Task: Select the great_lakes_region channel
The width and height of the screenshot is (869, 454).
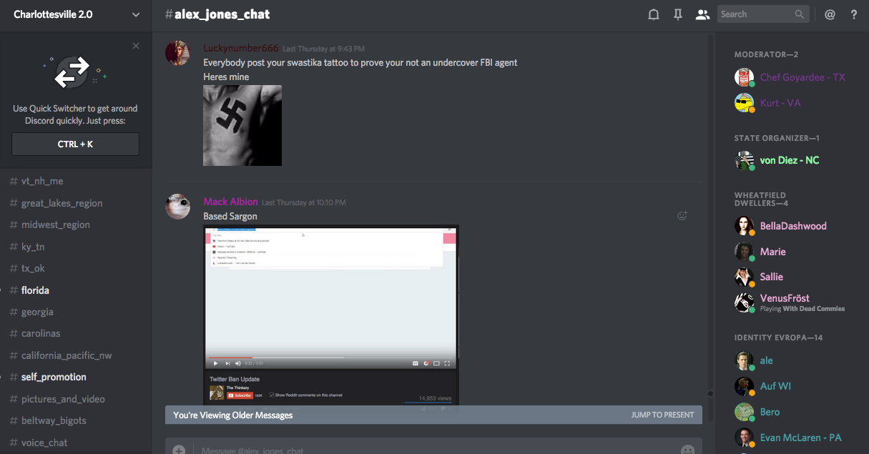Action: tap(62, 203)
